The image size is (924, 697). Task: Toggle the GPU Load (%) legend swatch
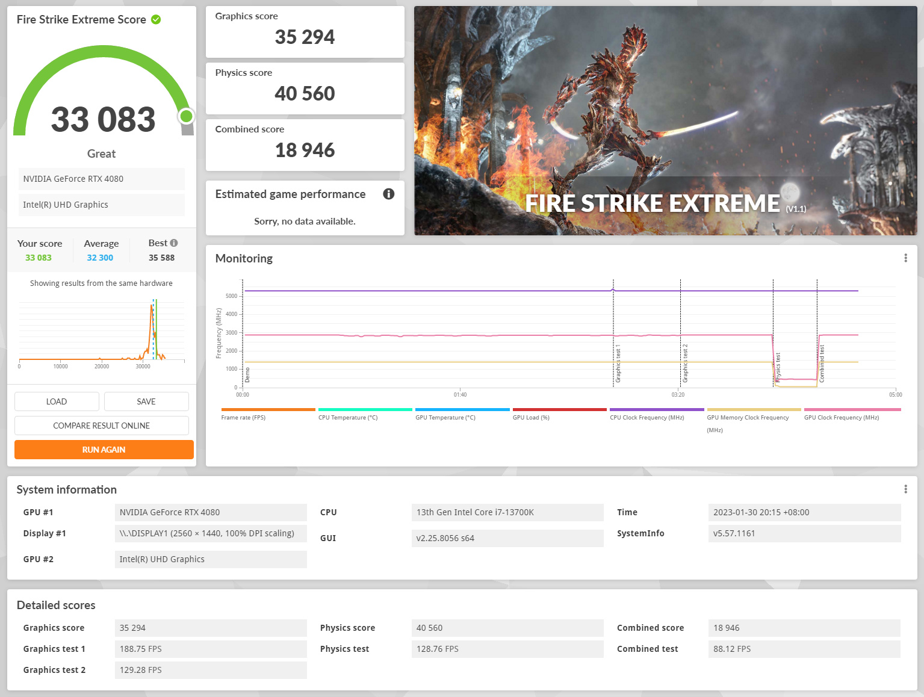[560, 409]
